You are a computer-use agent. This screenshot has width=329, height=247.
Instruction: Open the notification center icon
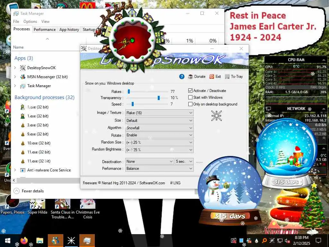(318, 241)
